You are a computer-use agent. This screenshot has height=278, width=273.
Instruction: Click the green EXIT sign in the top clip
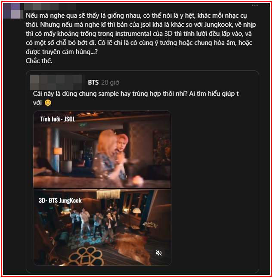click(83, 125)
